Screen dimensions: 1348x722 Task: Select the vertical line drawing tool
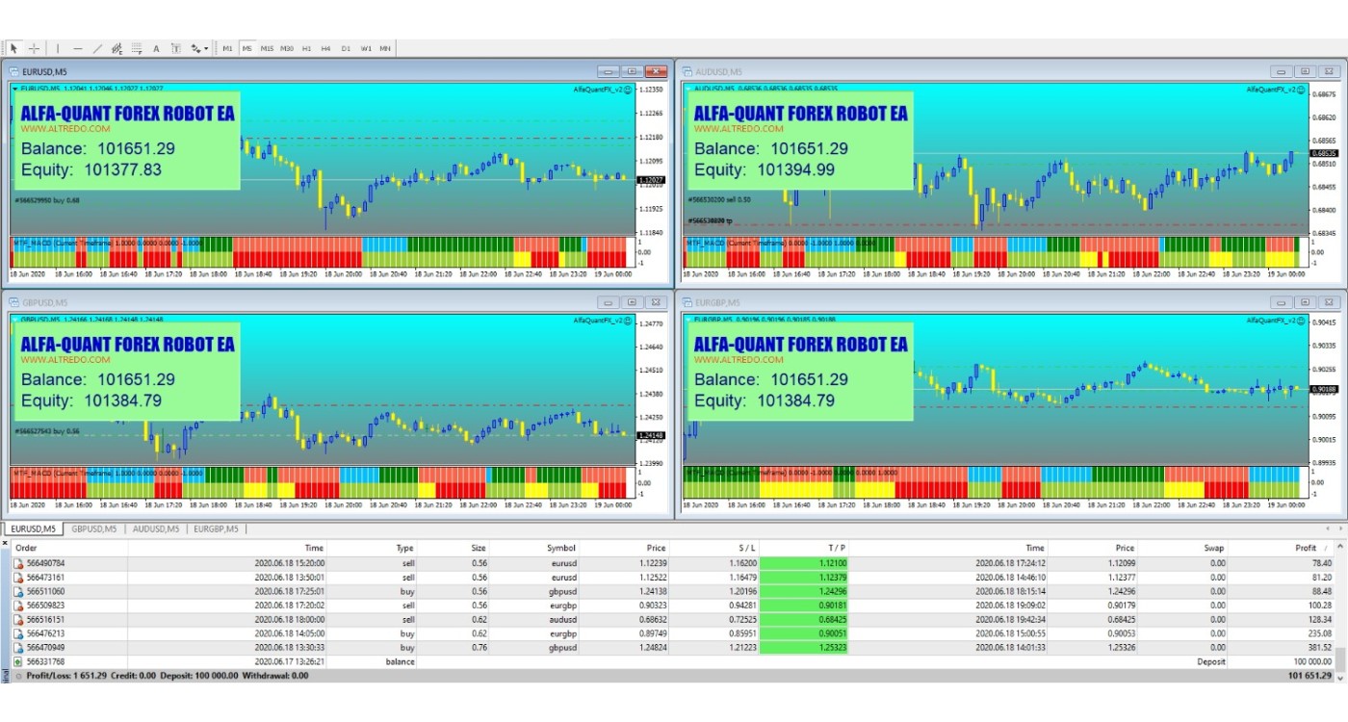[58, 48]
